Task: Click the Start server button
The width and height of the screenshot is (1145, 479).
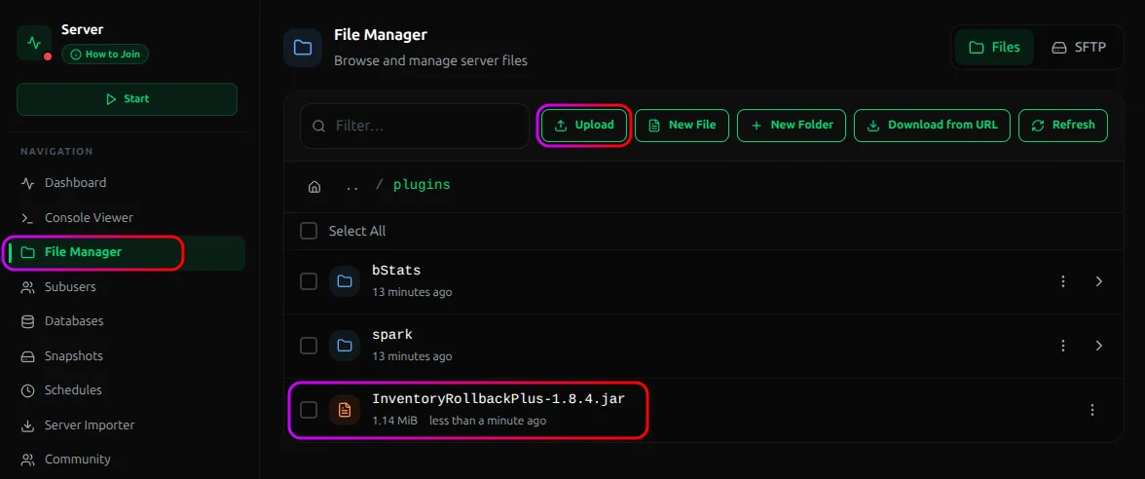Action: click(x=127, y=99)
